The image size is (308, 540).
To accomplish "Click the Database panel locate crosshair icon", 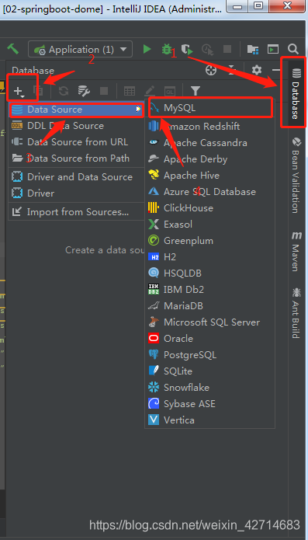I will click(x=211, y=70).
